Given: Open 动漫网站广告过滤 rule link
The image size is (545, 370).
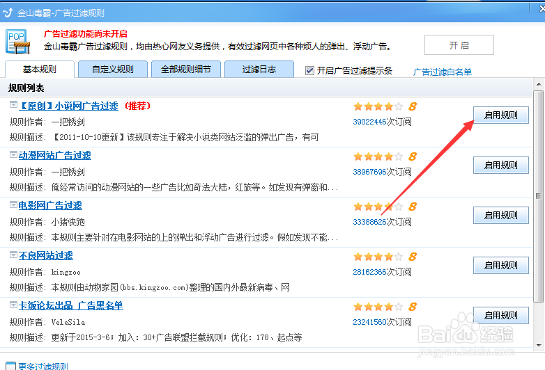Looking at the screenshot, I should pos(55,155).
